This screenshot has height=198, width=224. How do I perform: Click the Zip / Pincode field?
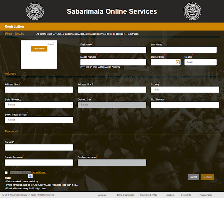[185, 105]
